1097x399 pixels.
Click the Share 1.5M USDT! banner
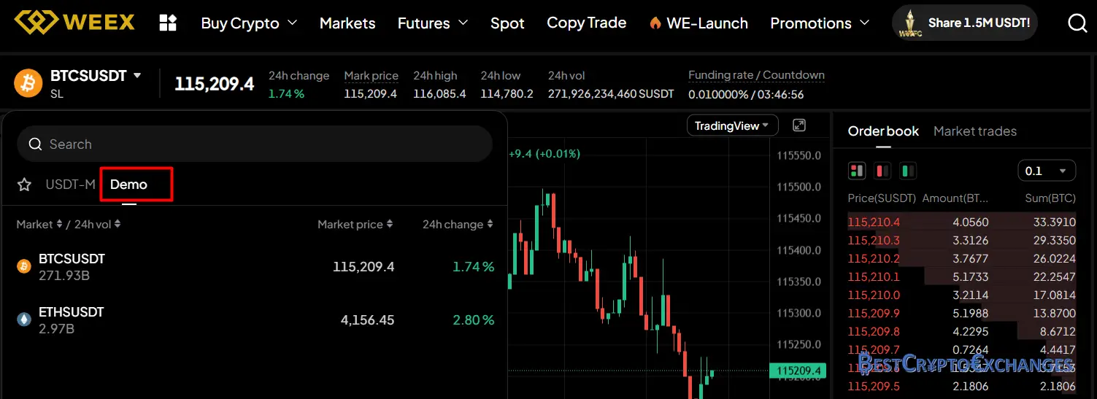pos(964,23)
